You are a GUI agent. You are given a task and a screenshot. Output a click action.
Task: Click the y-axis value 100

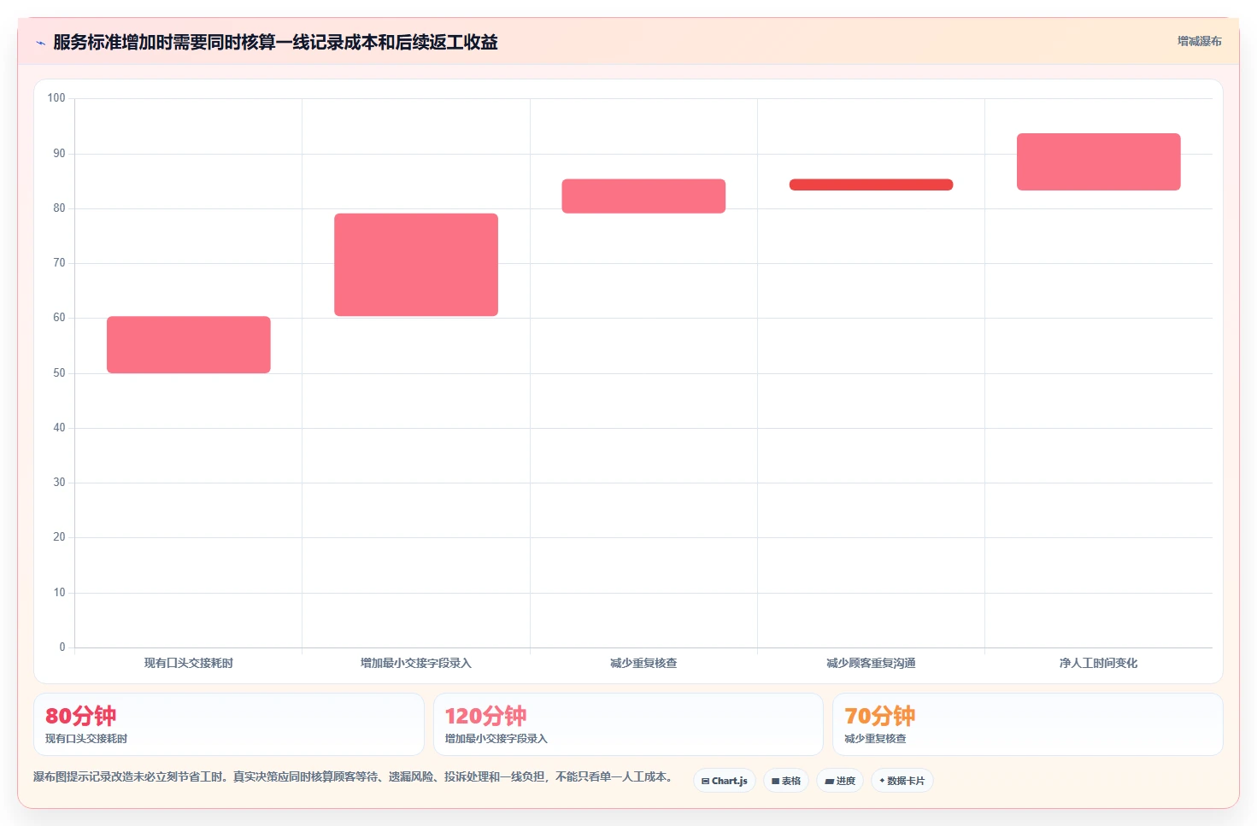(x=56, y=98)
